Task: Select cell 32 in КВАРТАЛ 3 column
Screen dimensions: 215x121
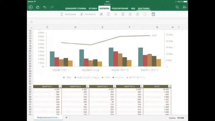Action: [x=102, y=102]
